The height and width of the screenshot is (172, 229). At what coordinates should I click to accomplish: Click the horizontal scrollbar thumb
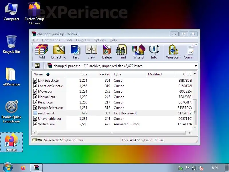click(x=111, y=133)
